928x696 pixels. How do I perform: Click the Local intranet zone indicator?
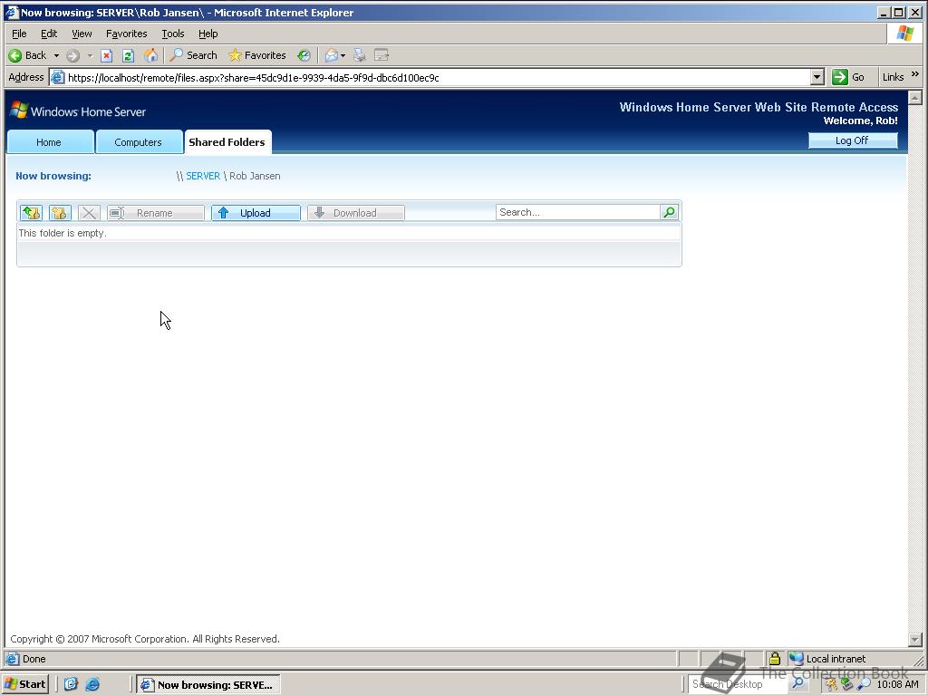(827, 659)
